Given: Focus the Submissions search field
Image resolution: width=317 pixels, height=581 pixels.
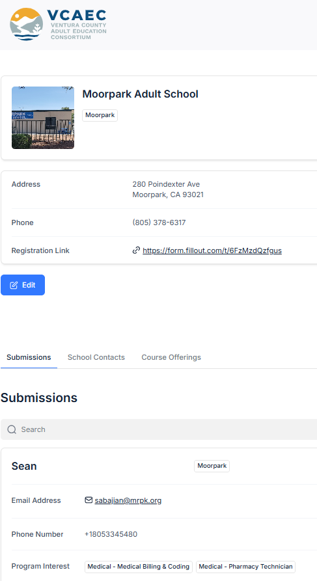Looking at the screenshot, I should point(159,429).
